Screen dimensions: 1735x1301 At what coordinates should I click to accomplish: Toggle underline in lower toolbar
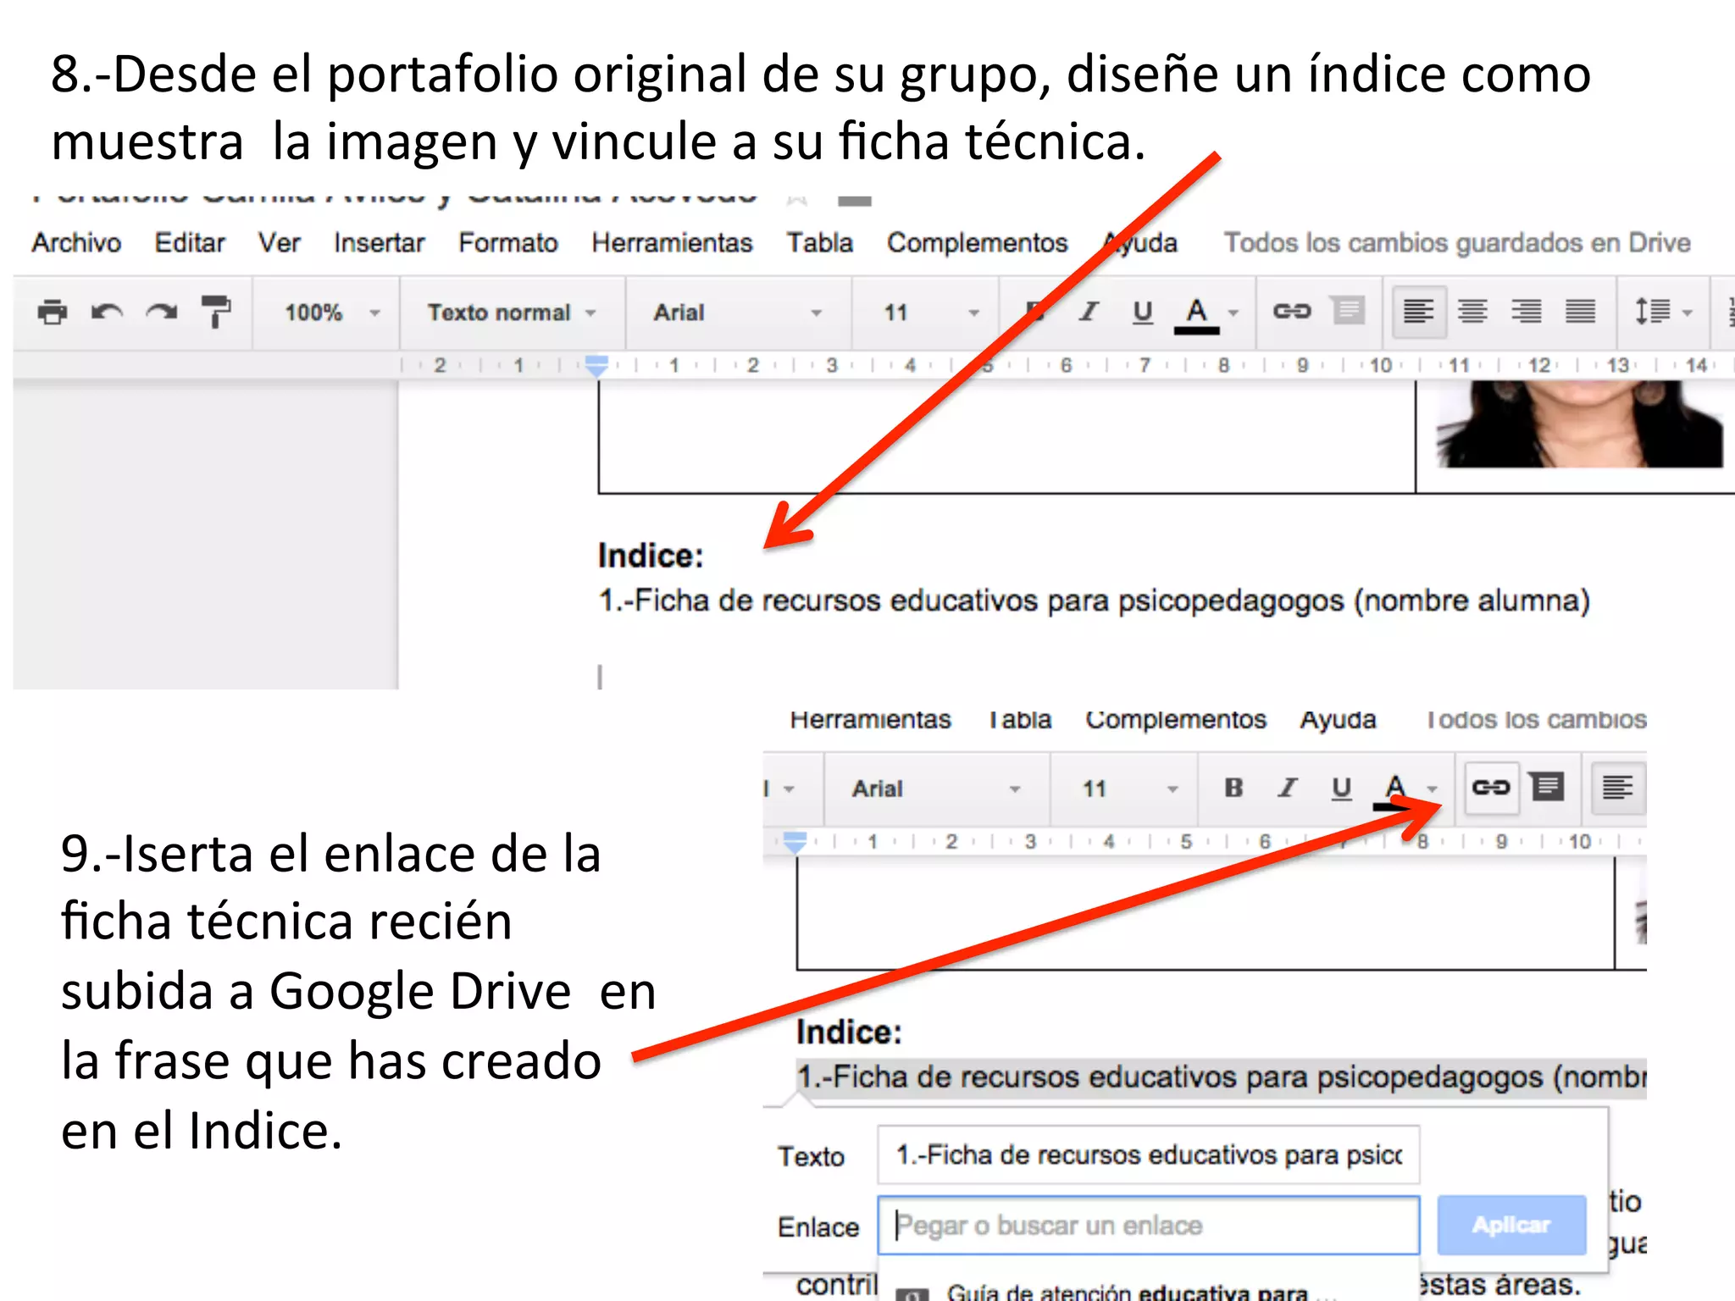coord(1341,789)
